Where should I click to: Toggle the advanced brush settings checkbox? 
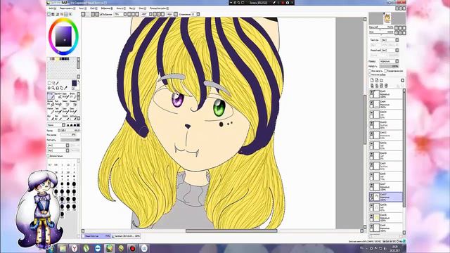coord(48,156)
